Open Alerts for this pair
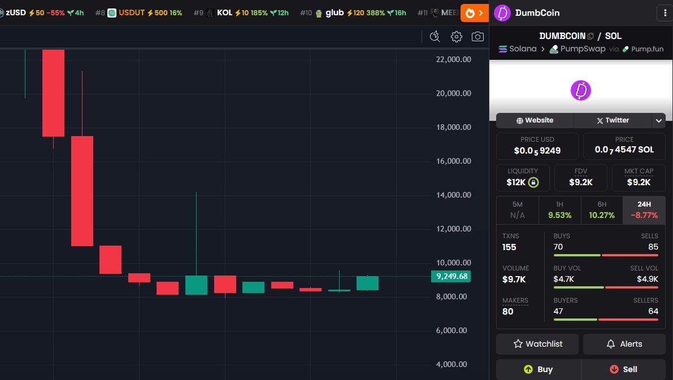 624,344
